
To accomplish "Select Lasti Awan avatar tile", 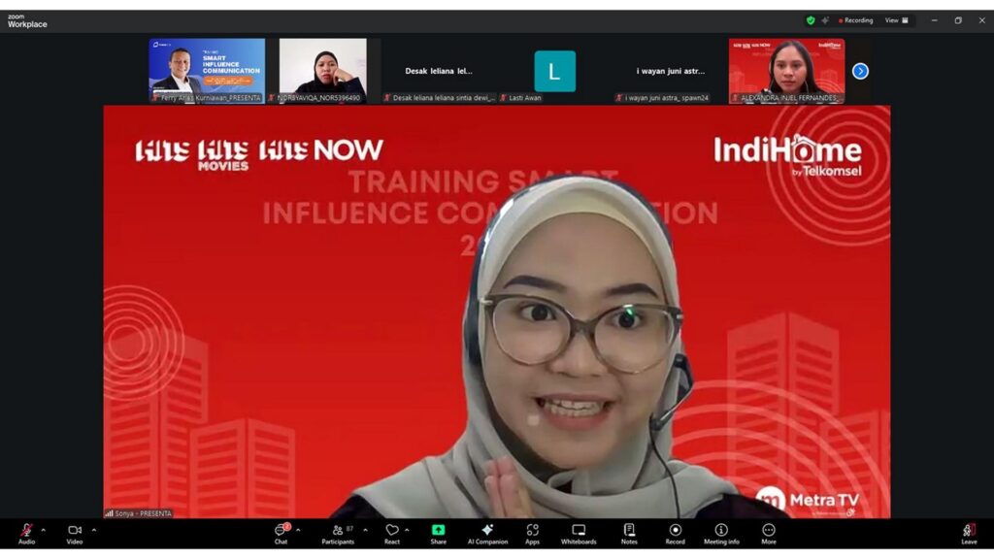I will coord(554,70).
